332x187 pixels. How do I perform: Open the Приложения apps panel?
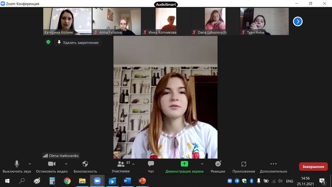(243, 164)
